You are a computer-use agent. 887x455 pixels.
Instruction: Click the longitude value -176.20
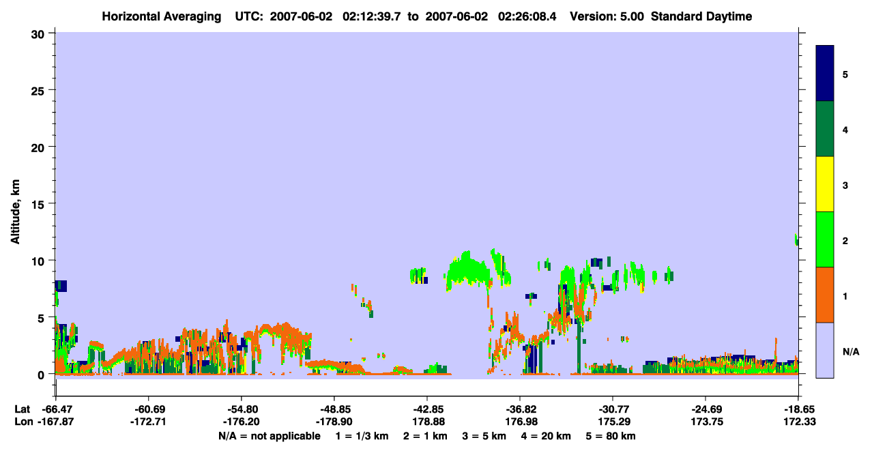(x=242, y=422)
